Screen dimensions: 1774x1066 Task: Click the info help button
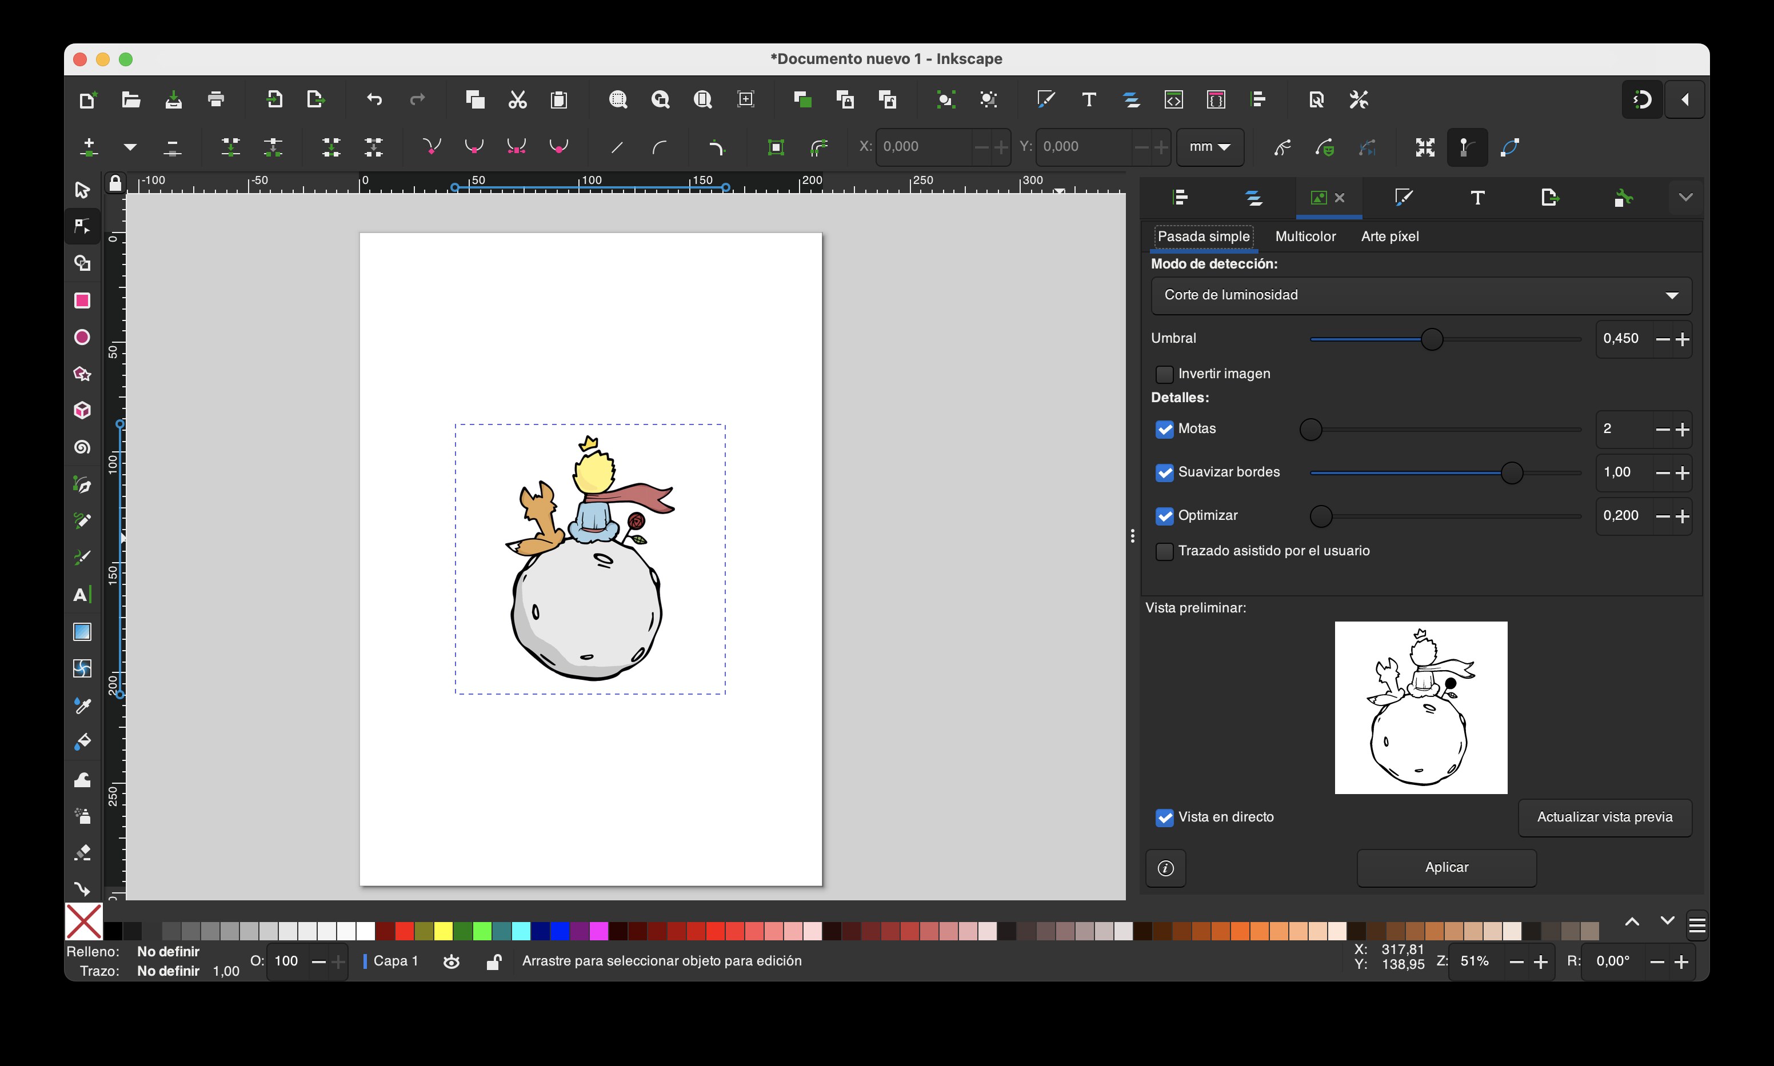point(1165,868)
